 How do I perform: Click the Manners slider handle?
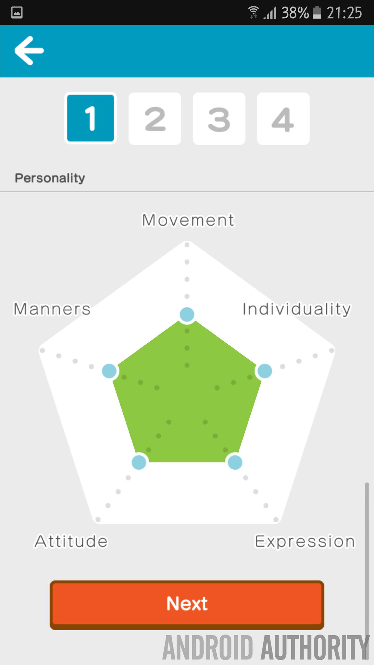109,371
